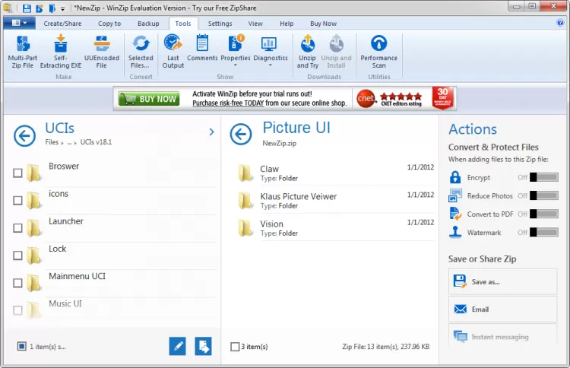Enable the Watermark switch

pos(544,232)
